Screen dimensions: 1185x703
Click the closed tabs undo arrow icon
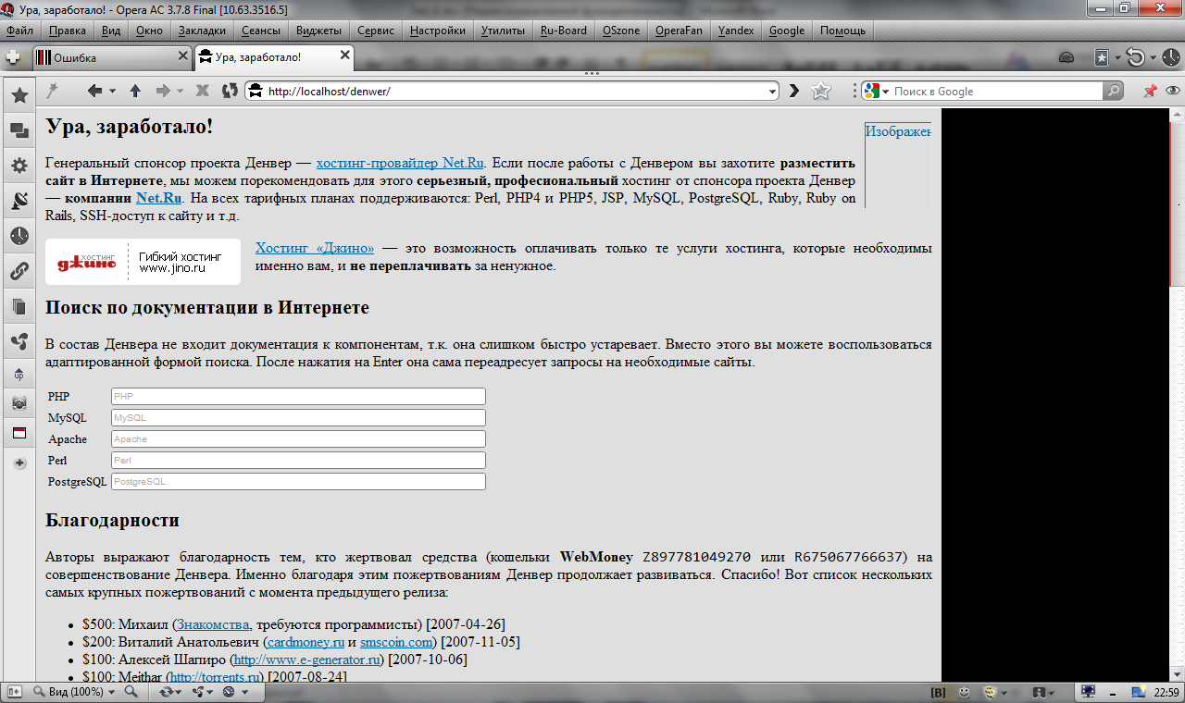coord(1136,57)
